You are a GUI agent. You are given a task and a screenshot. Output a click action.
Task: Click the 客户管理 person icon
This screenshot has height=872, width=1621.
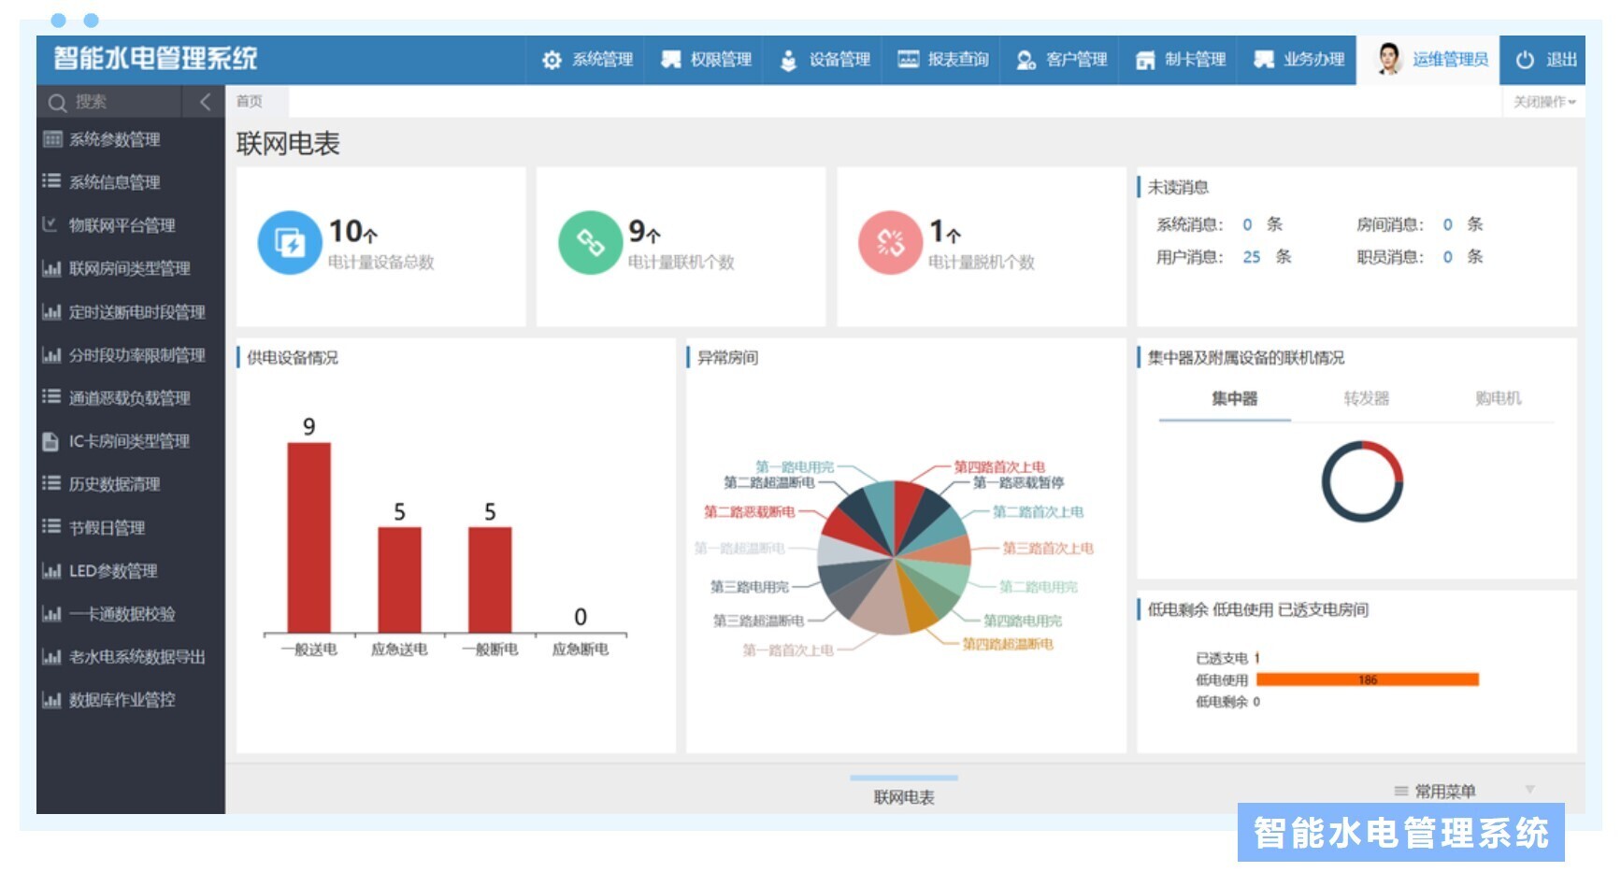(x=1026, y=60)
